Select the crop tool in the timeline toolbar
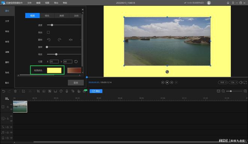The image size is (248, 144). click(x=38, y=91)
